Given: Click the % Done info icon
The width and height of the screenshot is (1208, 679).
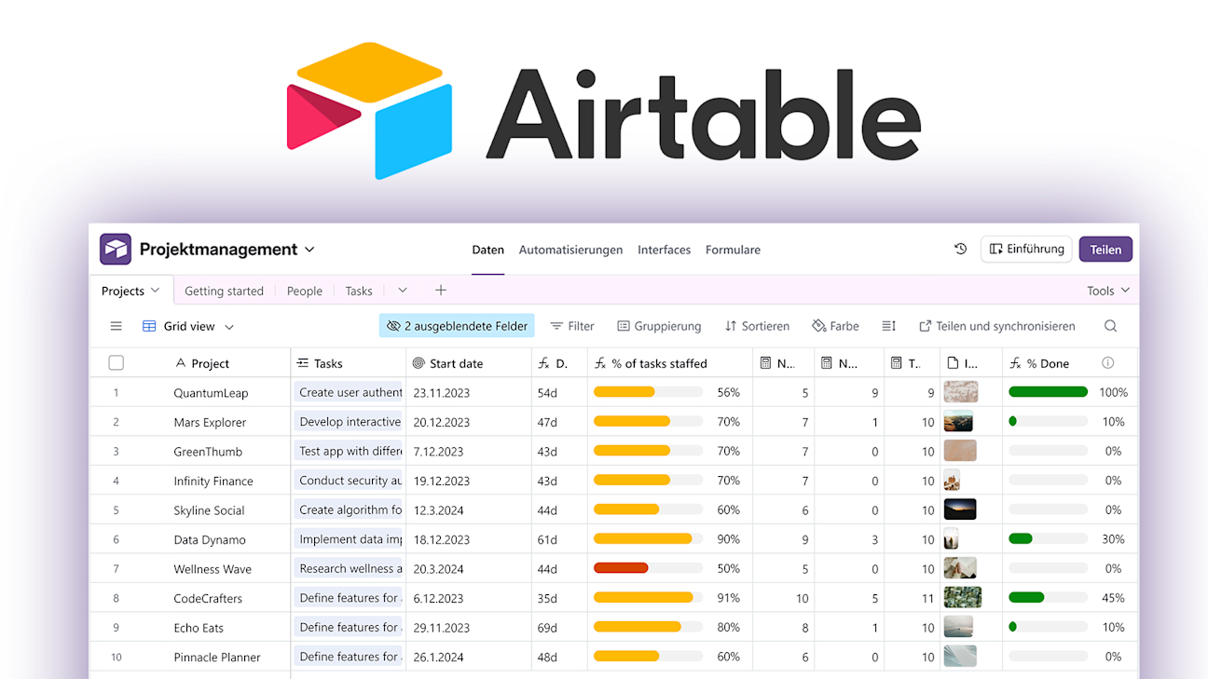Looking at the screenshot, I should 1107,363.
